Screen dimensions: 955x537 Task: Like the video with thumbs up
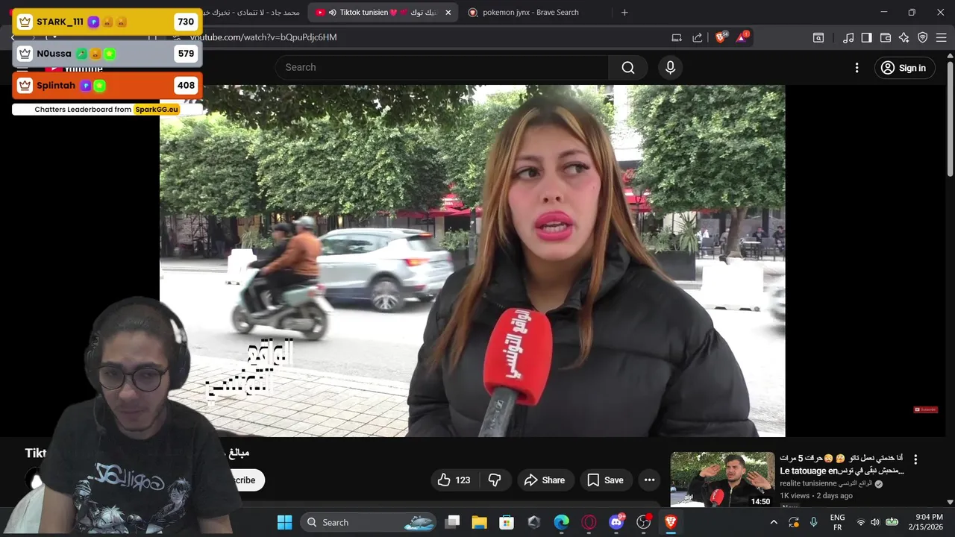click(456, 480)
